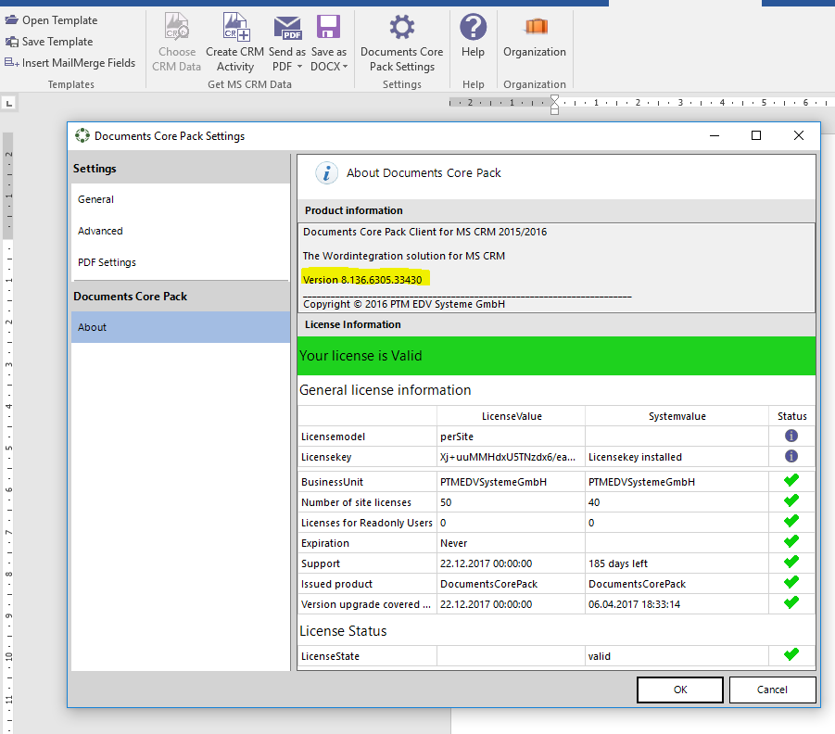
Task: Click the LicenseValue column header
Action: [x=512, y=416]
